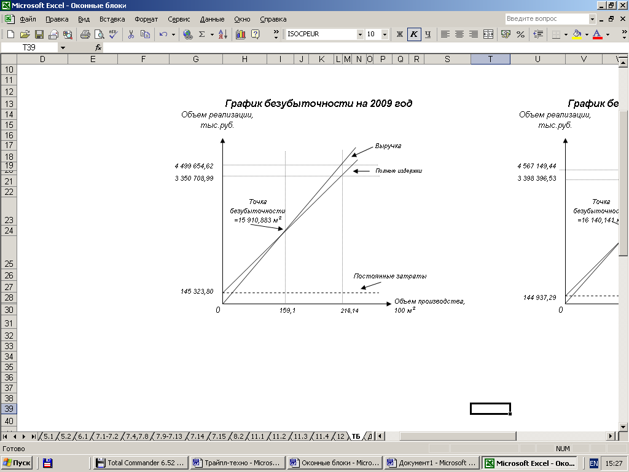Copy selection with the copy icon
This screenshot has height=472, width=629.
pyautogui.click(x=145, y=34)
